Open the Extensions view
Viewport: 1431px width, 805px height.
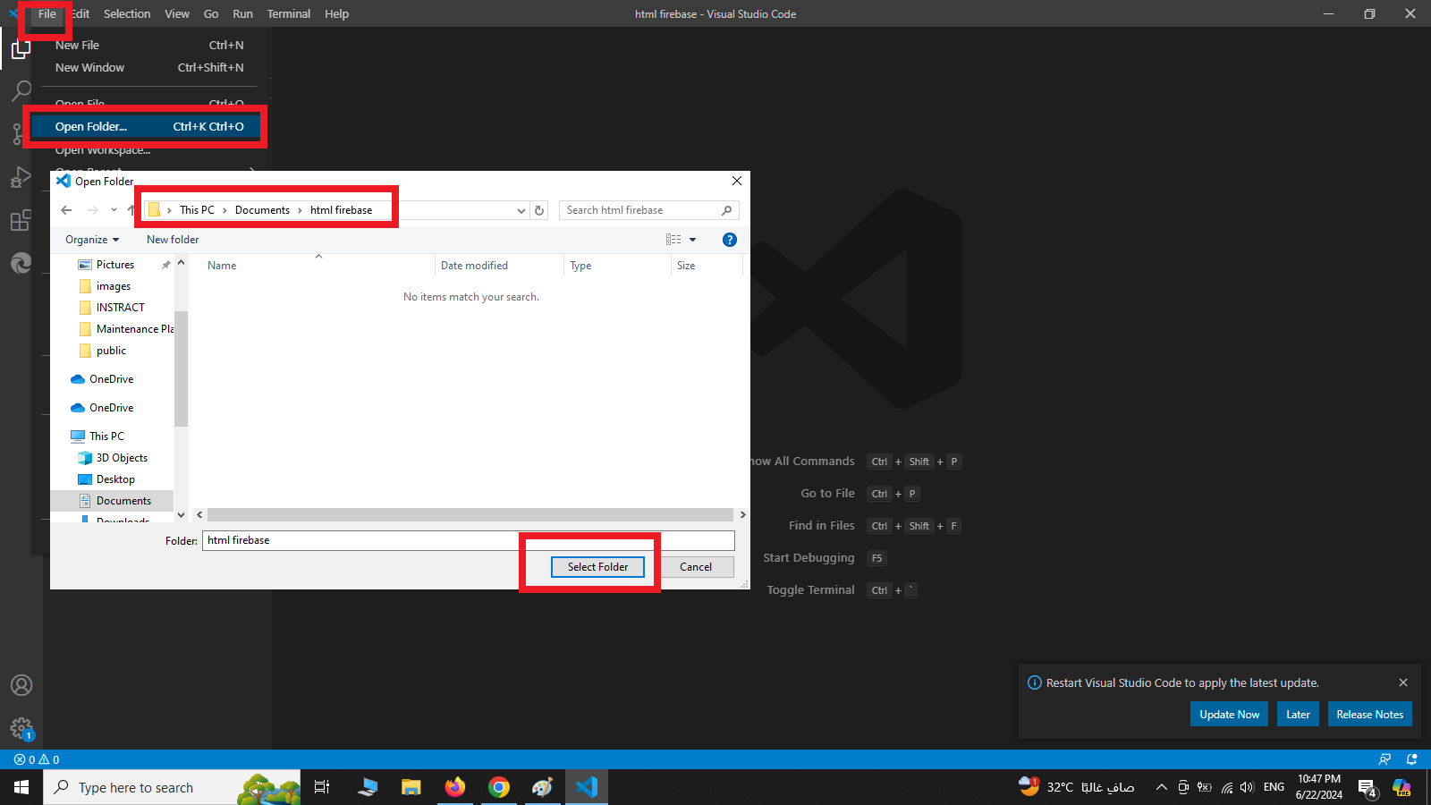coord(21,220)
